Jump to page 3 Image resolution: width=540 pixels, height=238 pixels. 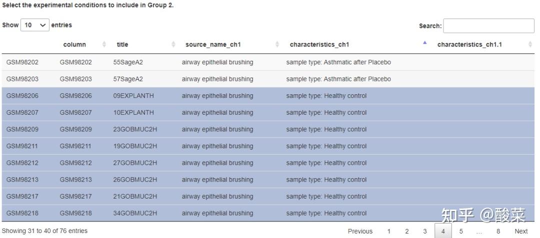(x=425, y=231)
